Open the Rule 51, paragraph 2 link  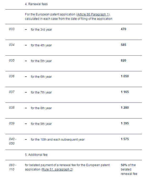[x=57, y=169]
